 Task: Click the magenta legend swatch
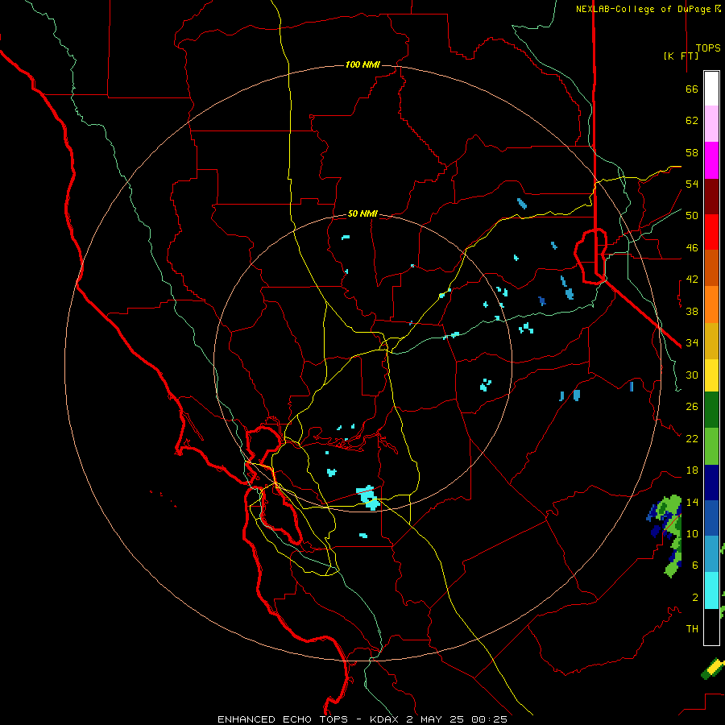(711, 160)
